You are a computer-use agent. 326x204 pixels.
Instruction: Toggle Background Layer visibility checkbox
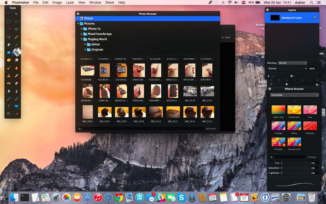coord(314,18)
